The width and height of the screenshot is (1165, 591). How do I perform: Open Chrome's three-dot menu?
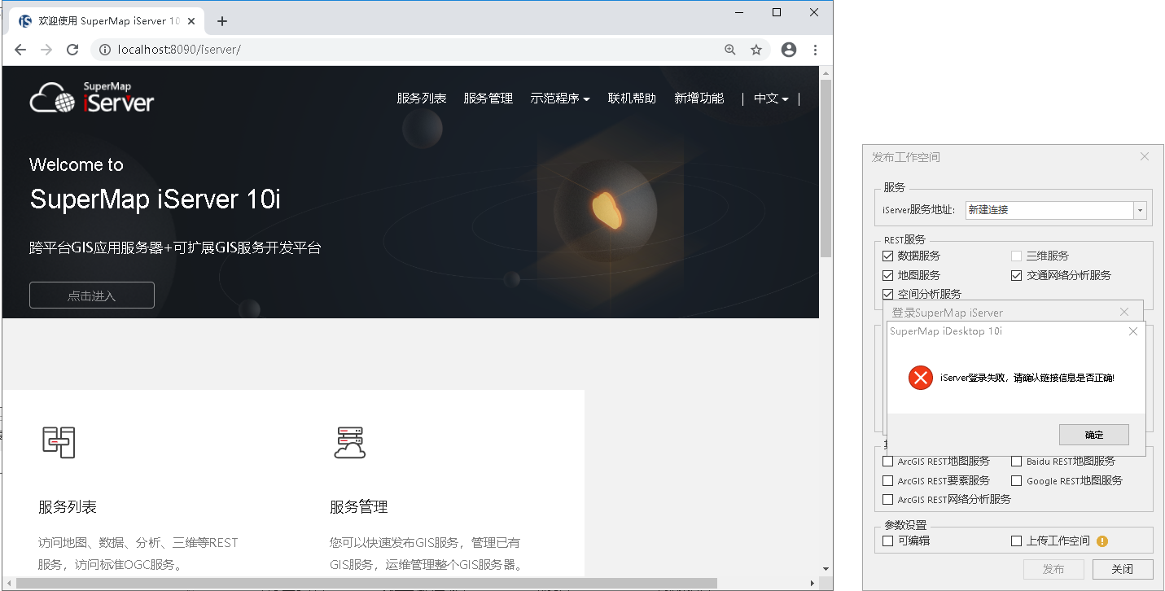coord(816,50)
